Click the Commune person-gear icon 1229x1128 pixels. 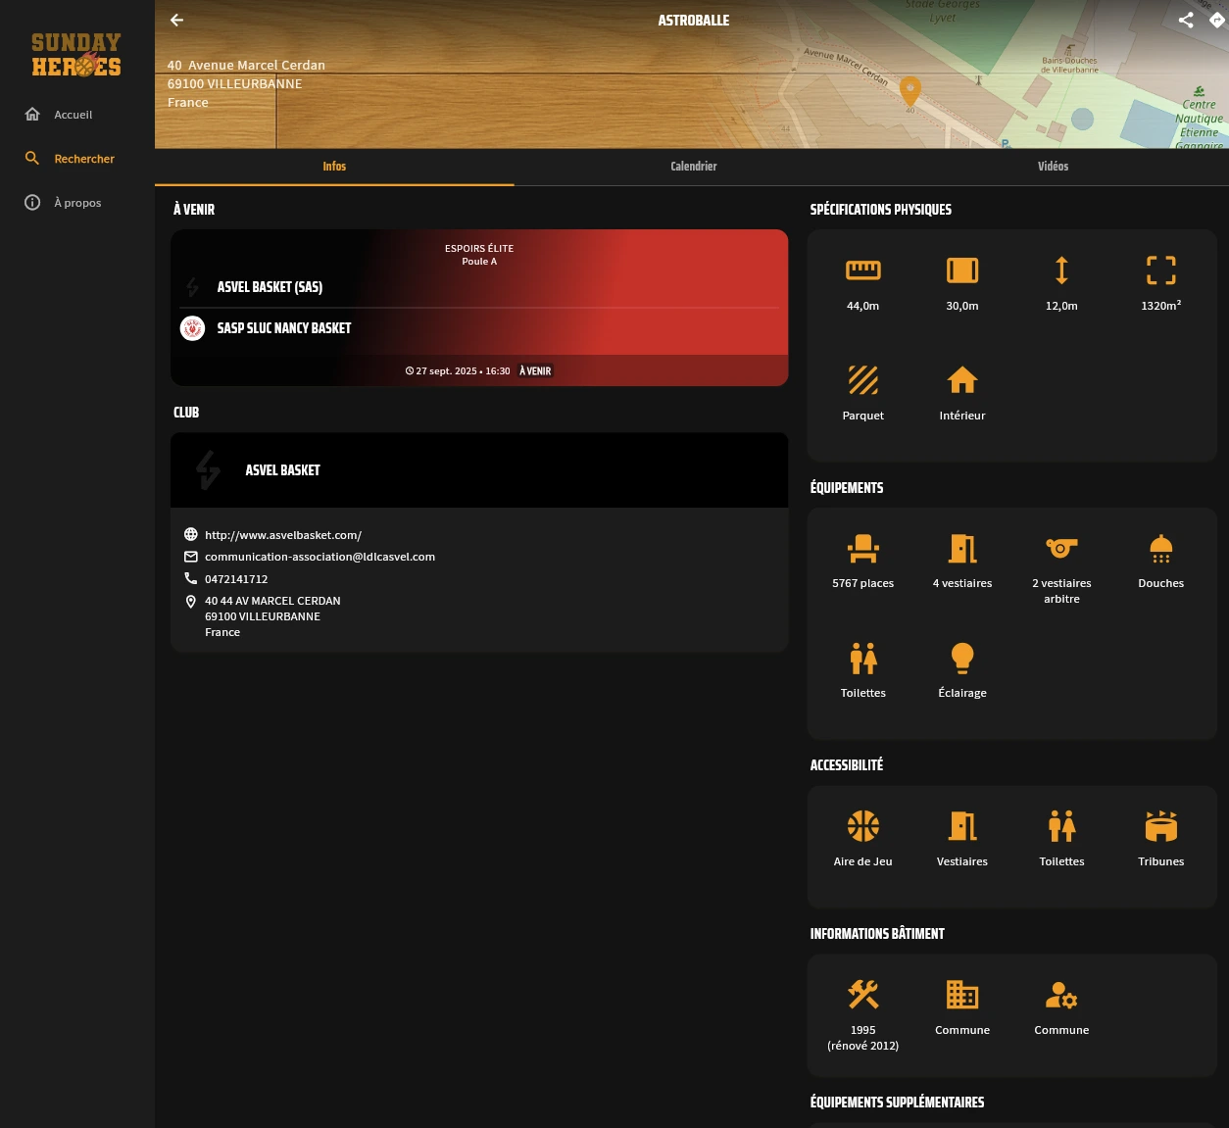(x=1061, y=995)
